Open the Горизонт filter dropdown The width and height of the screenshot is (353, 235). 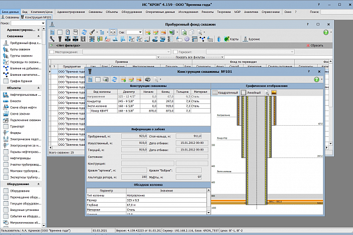point(292,52)
